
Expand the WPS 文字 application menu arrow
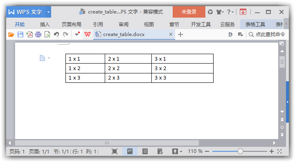(x=48, y=12)
